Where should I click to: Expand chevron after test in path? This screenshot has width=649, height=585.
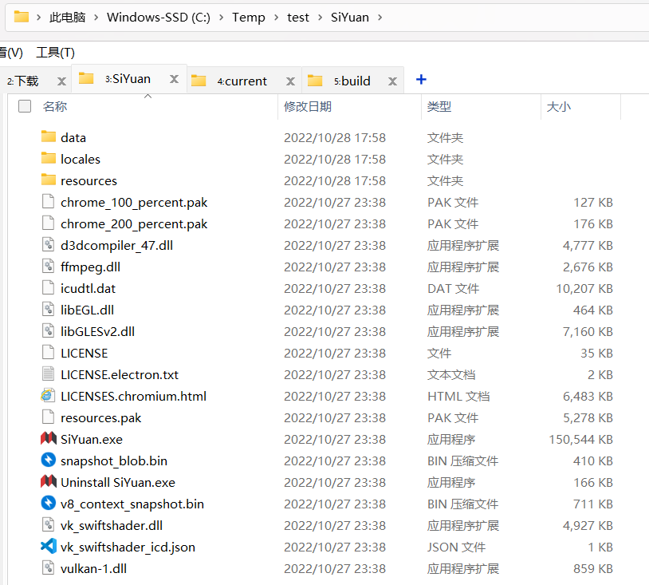pos(320,18)
